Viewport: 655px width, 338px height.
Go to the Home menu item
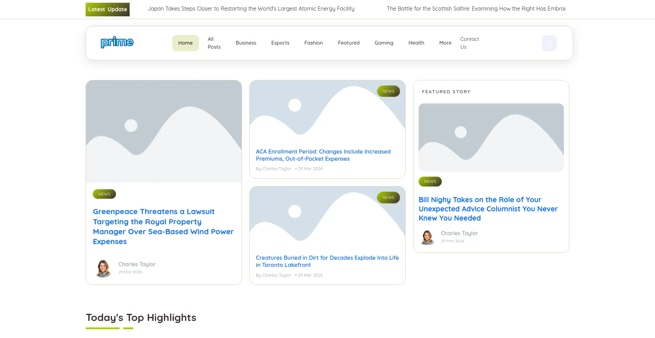coord(185,43)
